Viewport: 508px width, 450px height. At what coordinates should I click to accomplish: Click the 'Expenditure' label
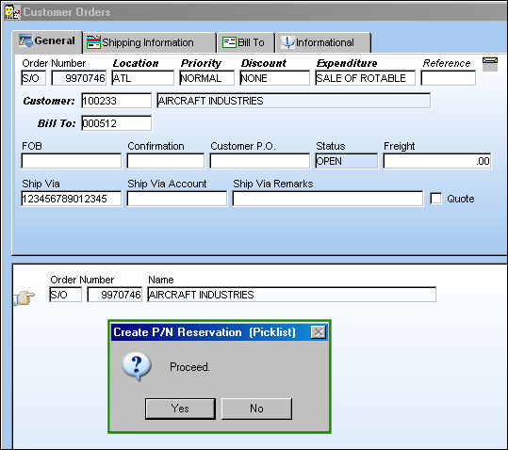coord(347,63)
